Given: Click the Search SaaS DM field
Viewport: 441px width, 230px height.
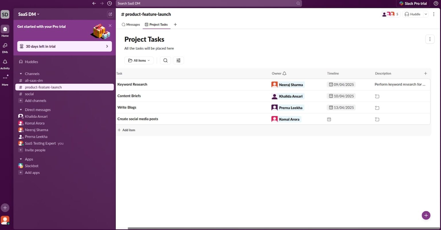Looking at the screenshot, I should pyautogui.click(x=207, y=3).
